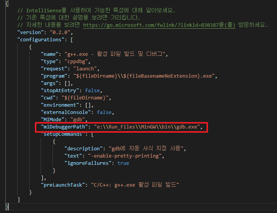Click the false value of stopAtEntry
The image size is (277, 213).
92,90
